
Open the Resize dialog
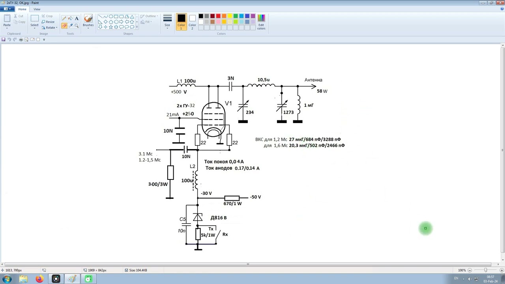click(x=48, y=22)
